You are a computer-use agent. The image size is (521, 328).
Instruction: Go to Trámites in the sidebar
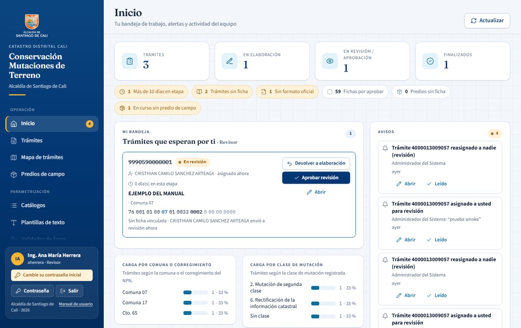(x=52, y=141)
